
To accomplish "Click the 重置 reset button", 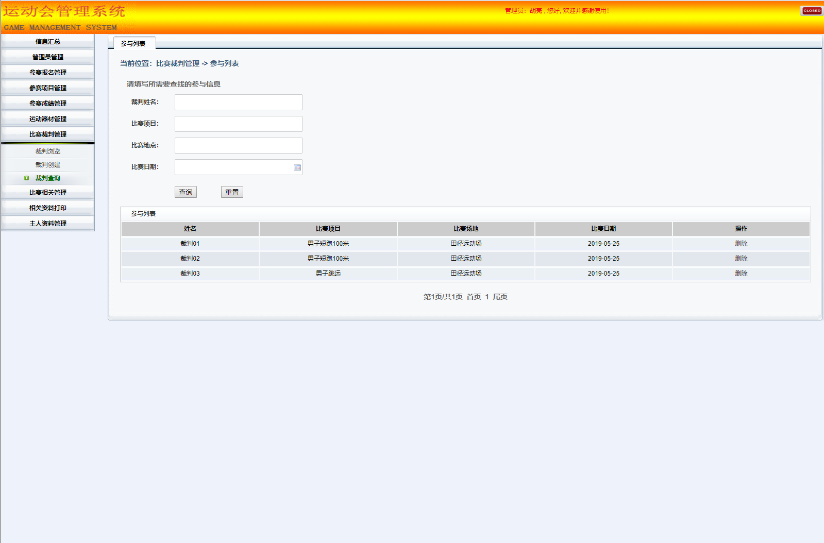I will tap(232, 192).
